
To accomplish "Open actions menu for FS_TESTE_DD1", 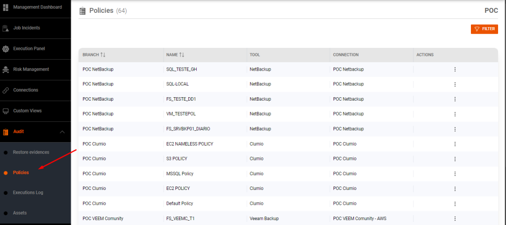I will coord(455,99).
